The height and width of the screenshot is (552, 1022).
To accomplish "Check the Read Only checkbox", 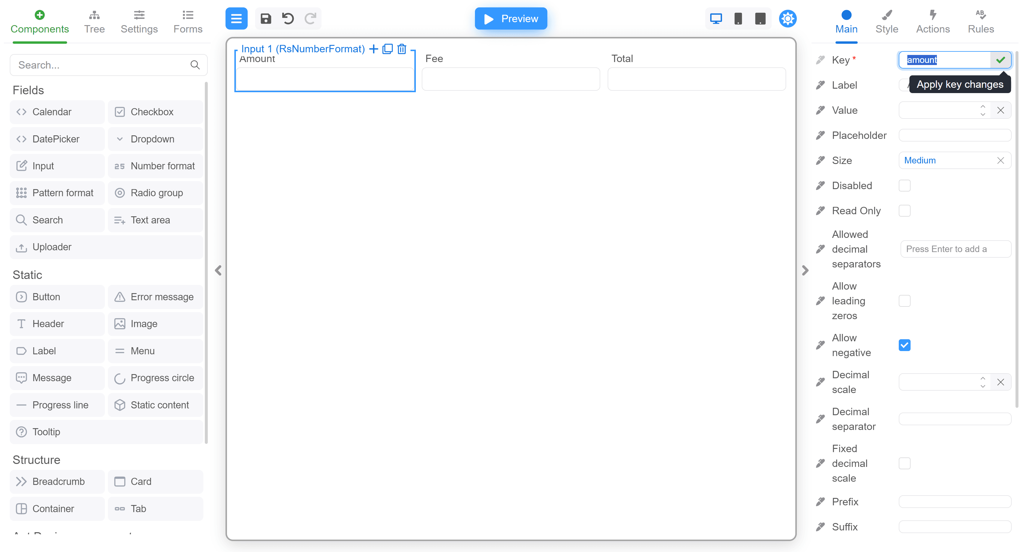I will [904, 211].
